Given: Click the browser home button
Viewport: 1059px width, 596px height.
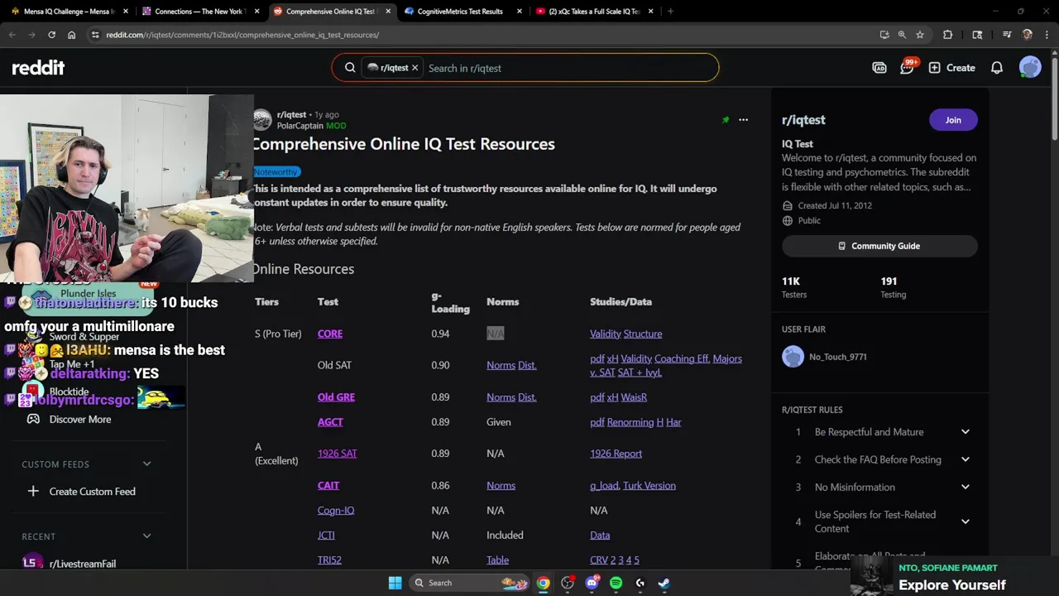Looking at the screenshot, I should point(71,35).
